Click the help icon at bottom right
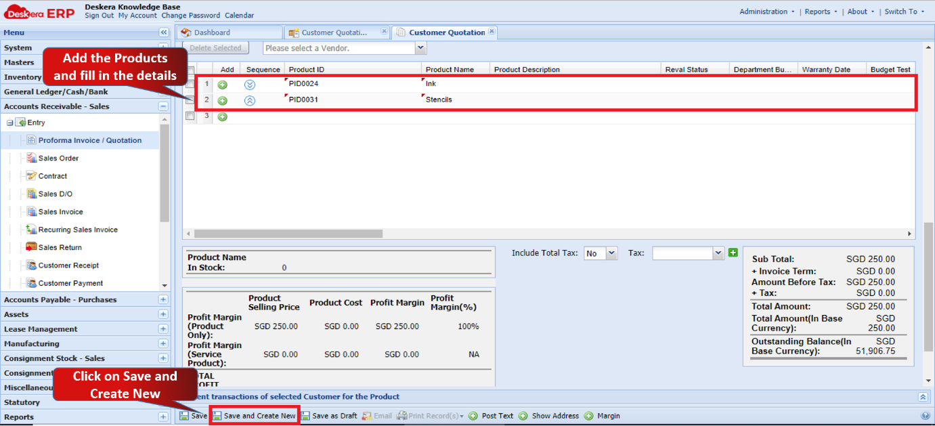 pos(926,416)
